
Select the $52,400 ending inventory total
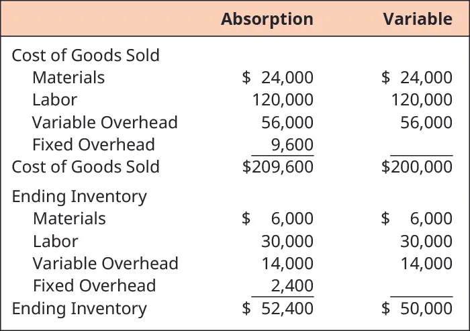(277, 308)
